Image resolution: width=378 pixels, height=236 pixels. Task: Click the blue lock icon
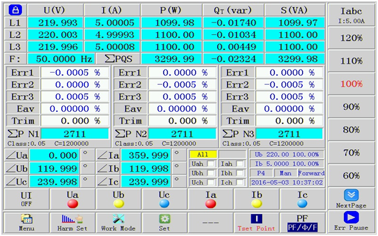pyautogui.click(x=15, y=10)
